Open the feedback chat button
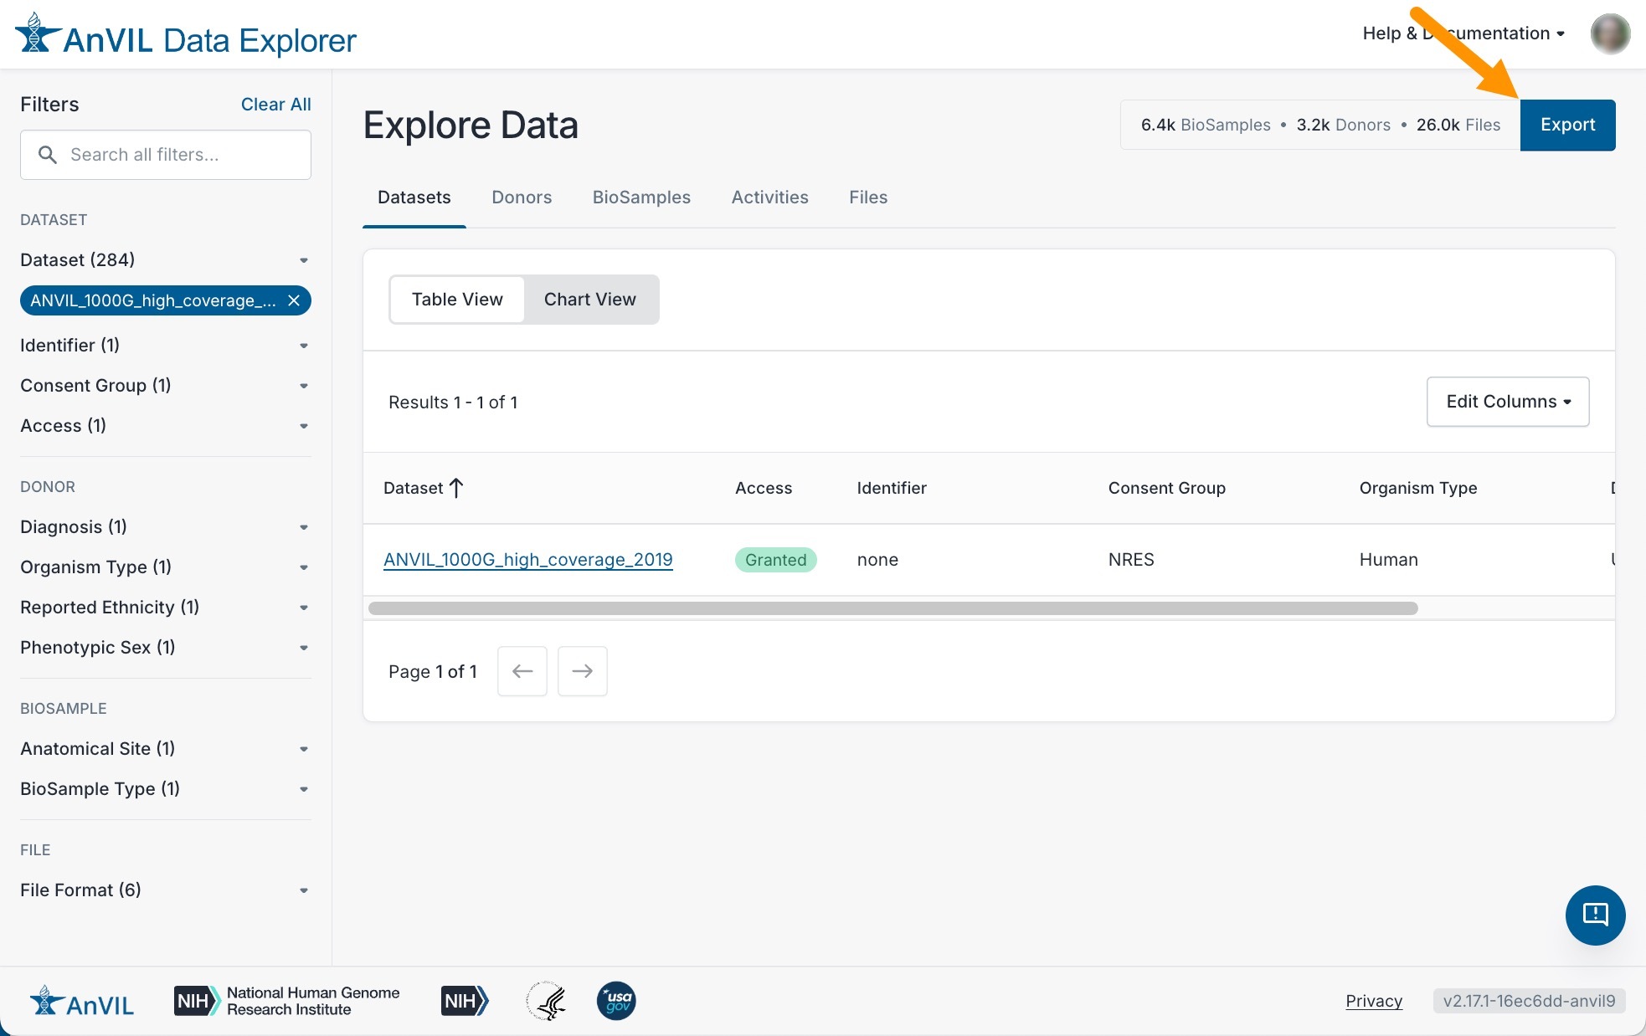Screen dimensions: 1646x1036 [x=1595, y=915]
